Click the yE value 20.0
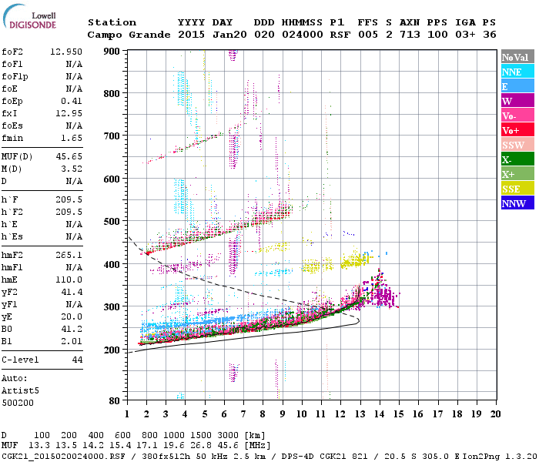 tap(72, 317)
